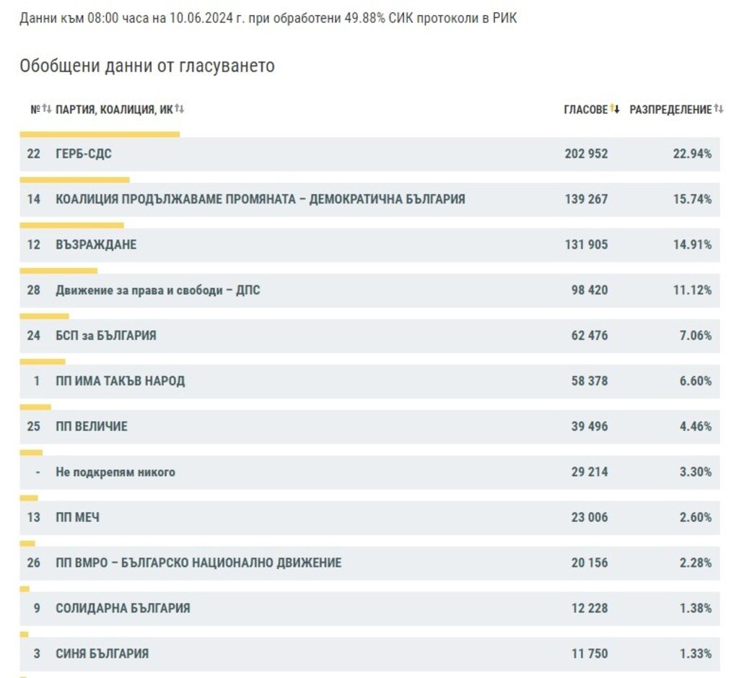Select the ГЕРБ-СДС party row name
Viewport: 739px width, 678px height.
(x=84, y=154)
